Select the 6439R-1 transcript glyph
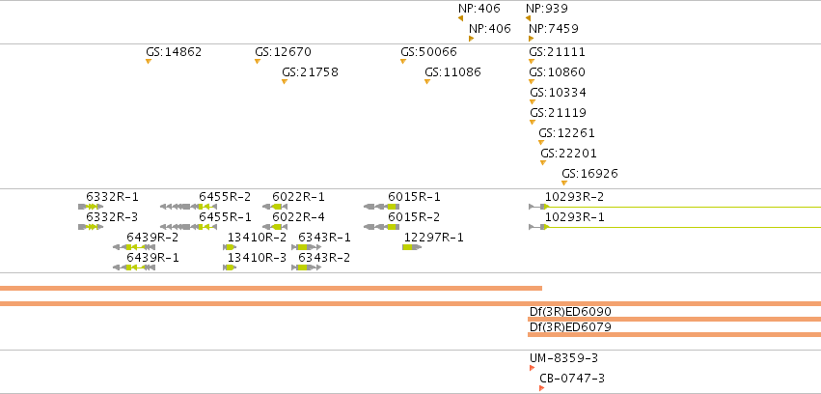Image resolution: width=821 pixels, height=394 pixels. 134,267
